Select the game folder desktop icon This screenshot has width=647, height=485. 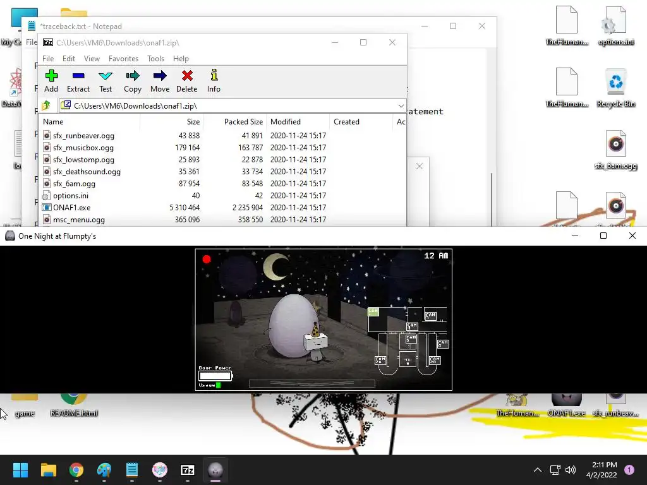point(25,406)
